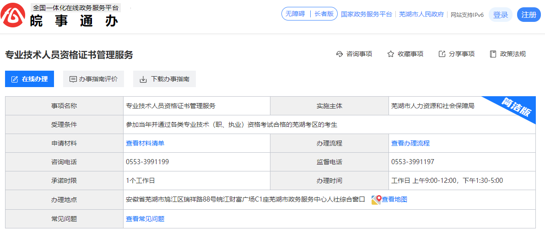The width and height of the screenshot is (545, 238).
Task: Switch to 无障碍 accessibility mode
Action: pos(295,14)
